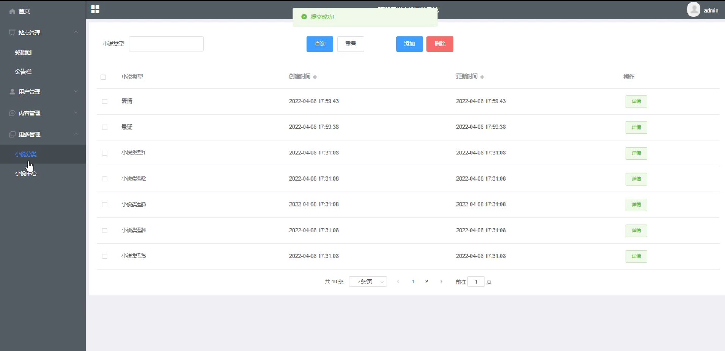The image size is (725, 351).
Task: Expand the 内容管理 menu arrow
Action: tap(76, 112)
